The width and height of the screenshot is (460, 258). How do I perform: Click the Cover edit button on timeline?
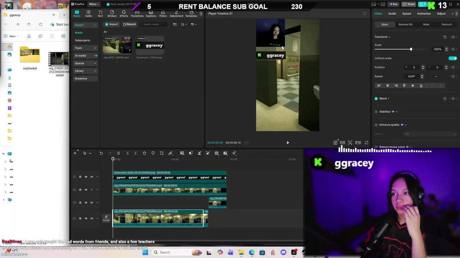(106, 219)
